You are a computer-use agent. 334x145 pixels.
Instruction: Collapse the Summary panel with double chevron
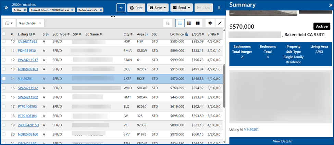(x=330, y=5)
